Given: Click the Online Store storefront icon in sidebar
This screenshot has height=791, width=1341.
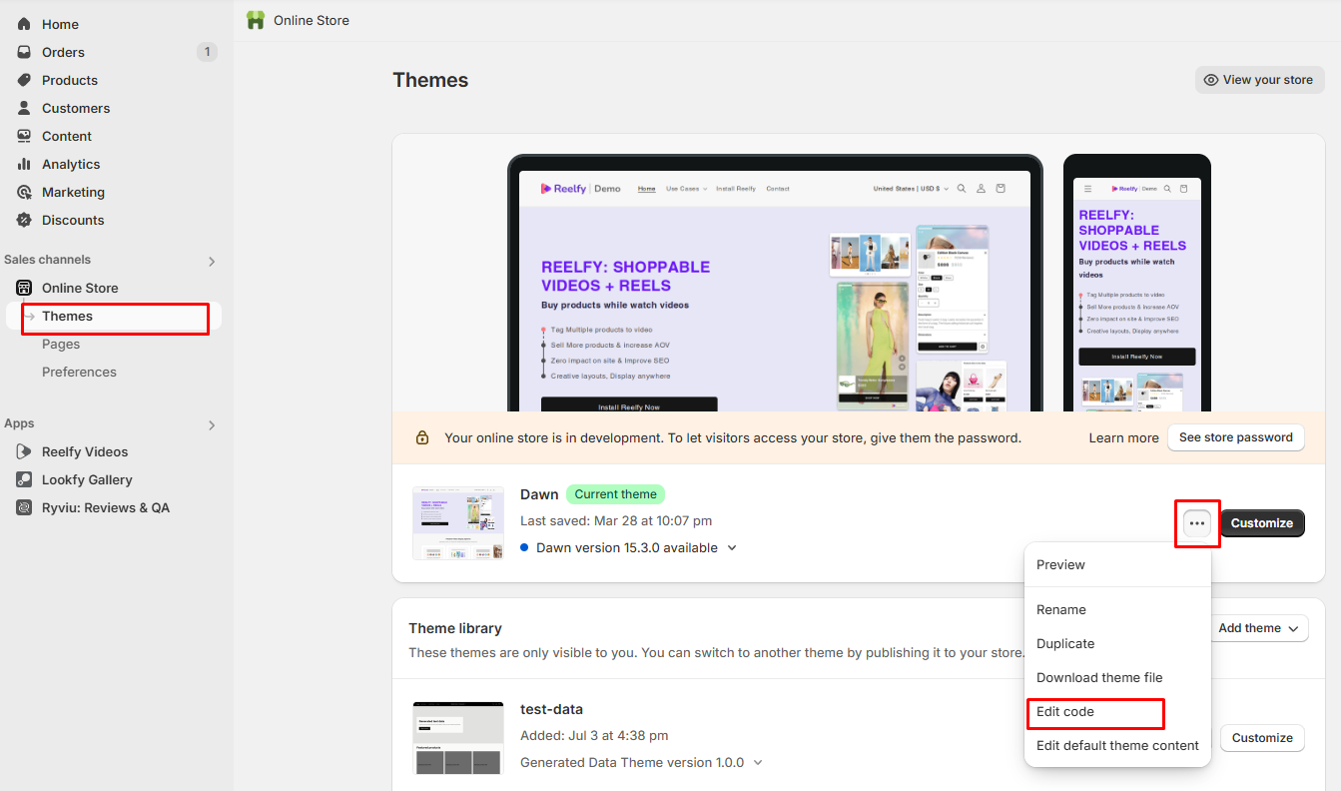Looking at the screenshot, I should pos(24,288).
